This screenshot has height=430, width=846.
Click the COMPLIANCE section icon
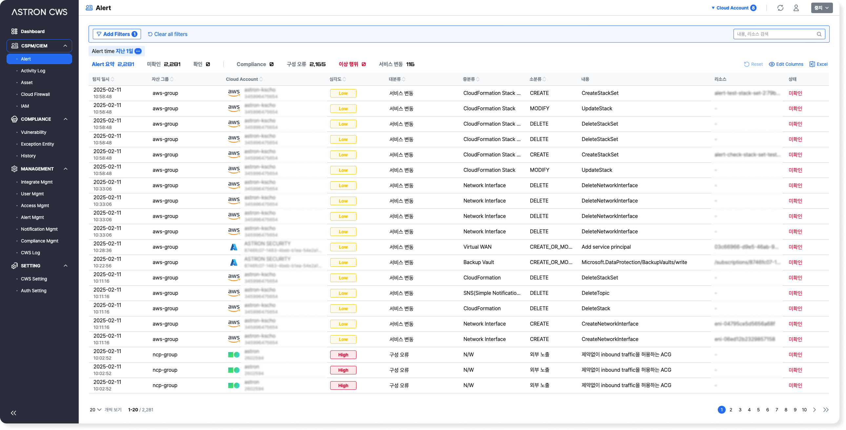click(14, 119)
